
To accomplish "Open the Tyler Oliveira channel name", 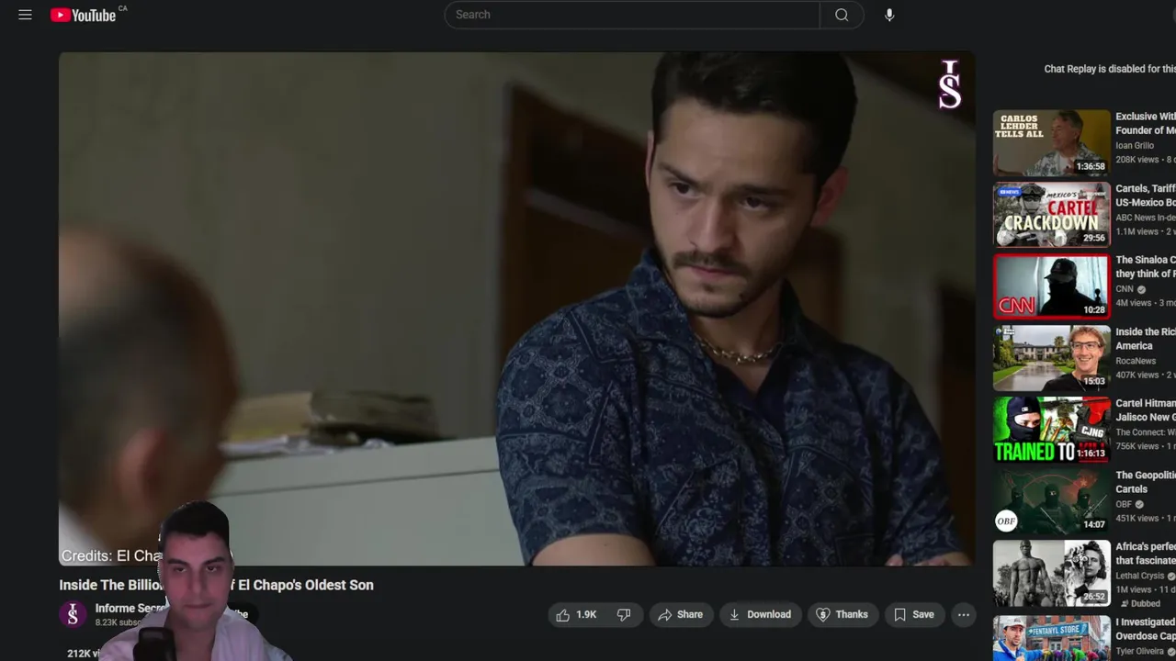I will pos(1139,651).
